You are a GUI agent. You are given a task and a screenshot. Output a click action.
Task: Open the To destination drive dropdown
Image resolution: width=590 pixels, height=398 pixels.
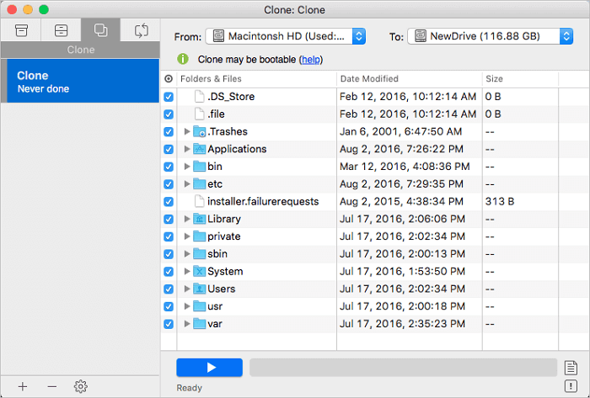click(490, 36)
